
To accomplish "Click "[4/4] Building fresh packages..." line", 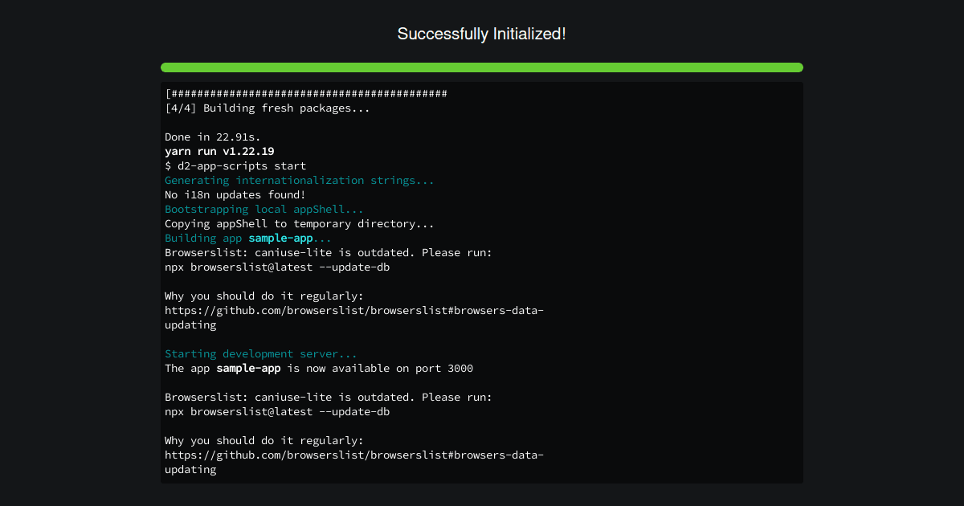I will tap(268, 108).
